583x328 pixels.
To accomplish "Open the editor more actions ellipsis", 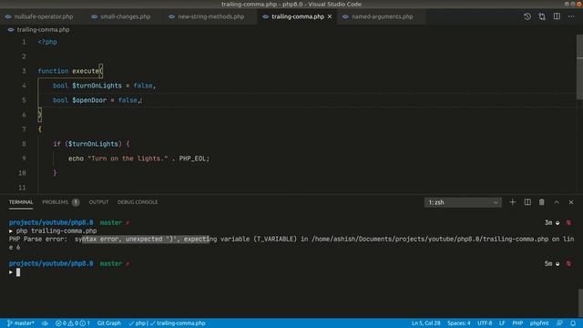I will (x=571, y=16).
